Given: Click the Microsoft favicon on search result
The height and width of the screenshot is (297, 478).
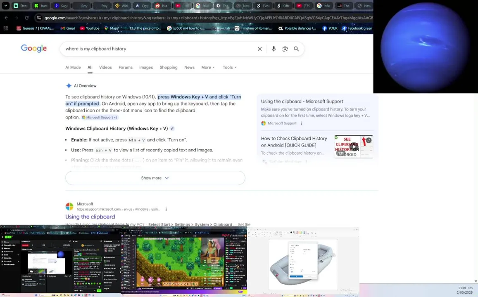Looking at the screenshot, I should (x=69, y=207).
